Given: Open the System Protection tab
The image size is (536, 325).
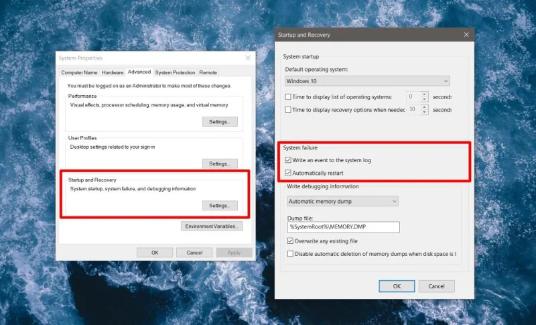Looking at the screenshot, I should 175,72.
